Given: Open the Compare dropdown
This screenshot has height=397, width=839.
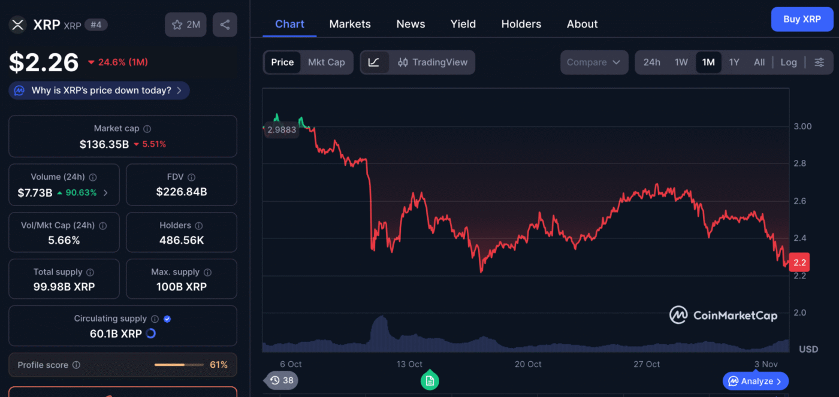Looking at the screenshot, I should [x=594, y=62].
